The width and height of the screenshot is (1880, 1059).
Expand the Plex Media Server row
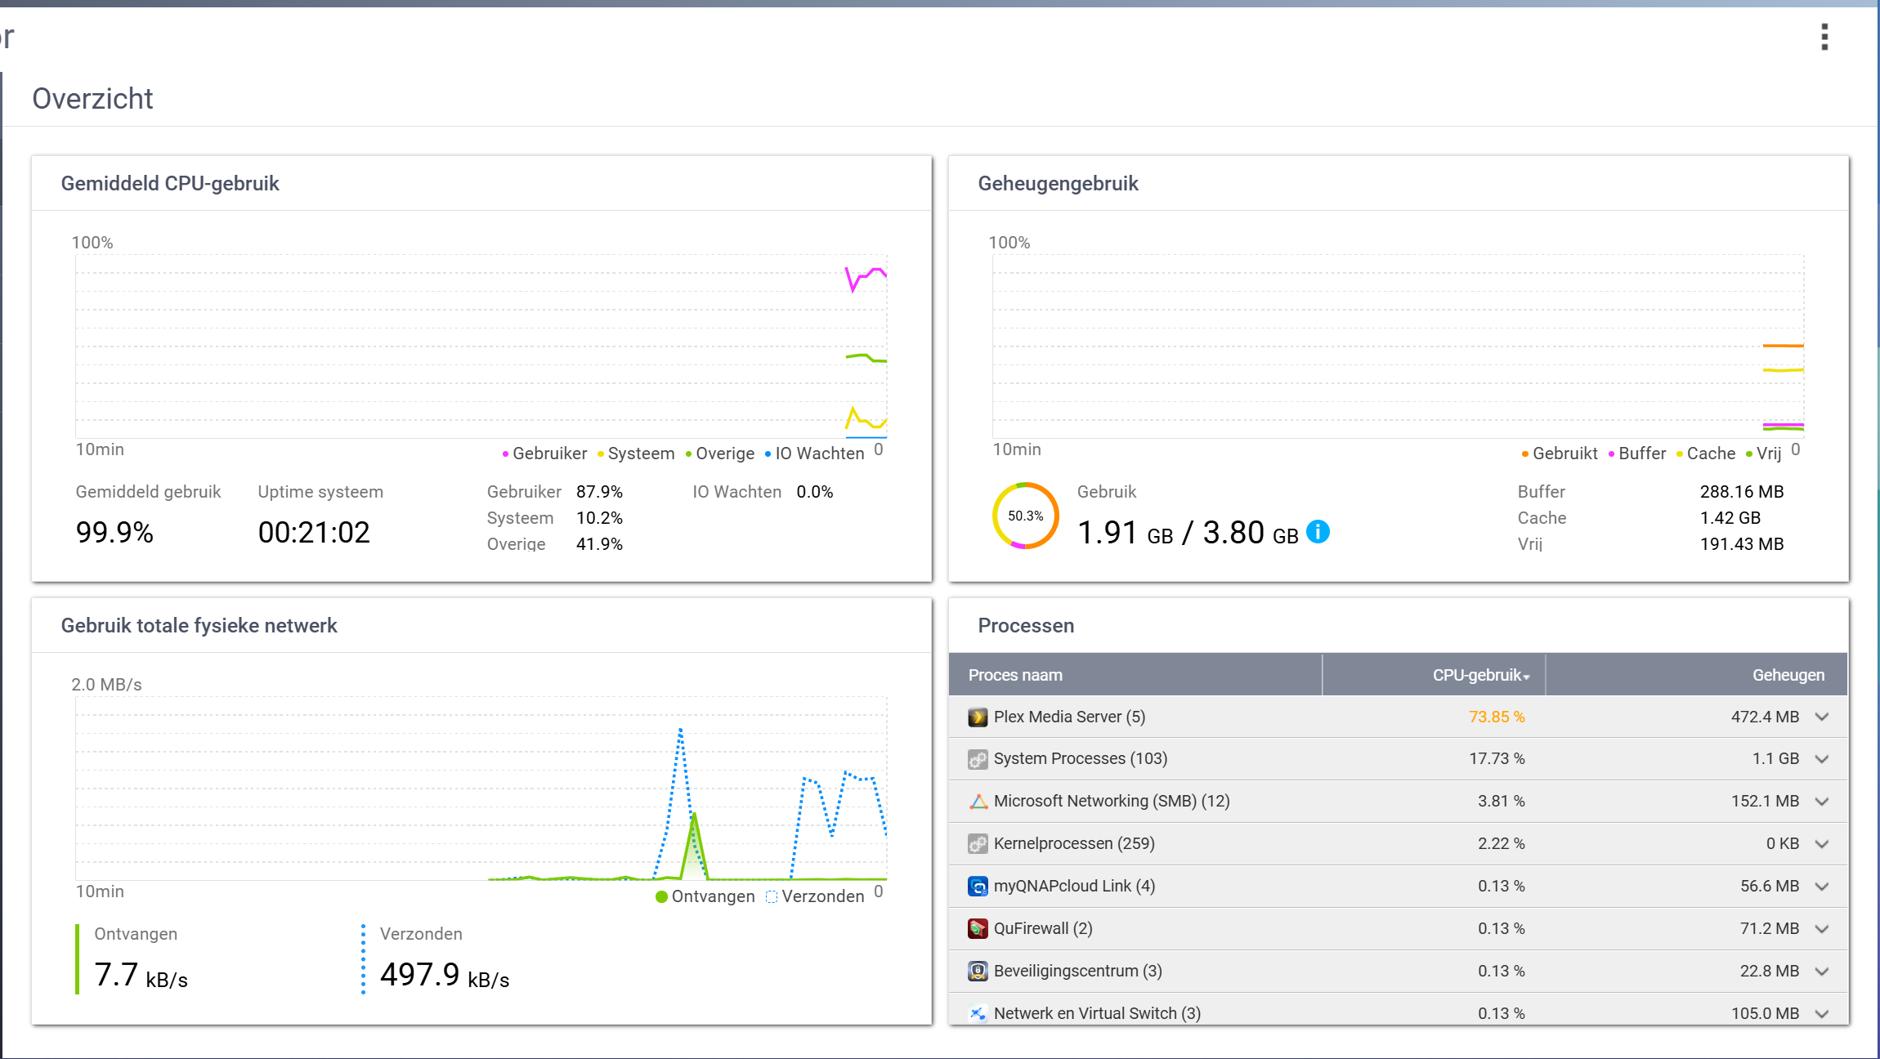(x=1822, y=717)
